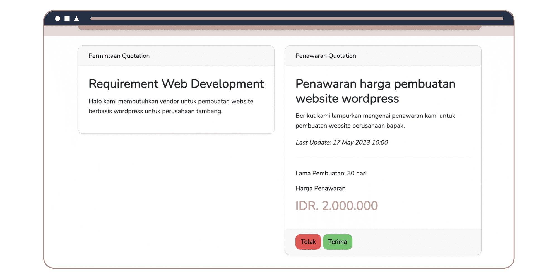Click the request description starting with Halo kami

pos(171,106)
